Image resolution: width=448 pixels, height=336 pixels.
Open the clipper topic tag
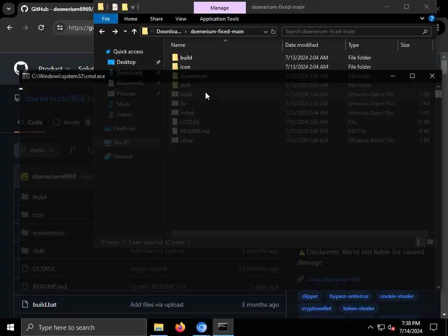(x=310, y=296)
